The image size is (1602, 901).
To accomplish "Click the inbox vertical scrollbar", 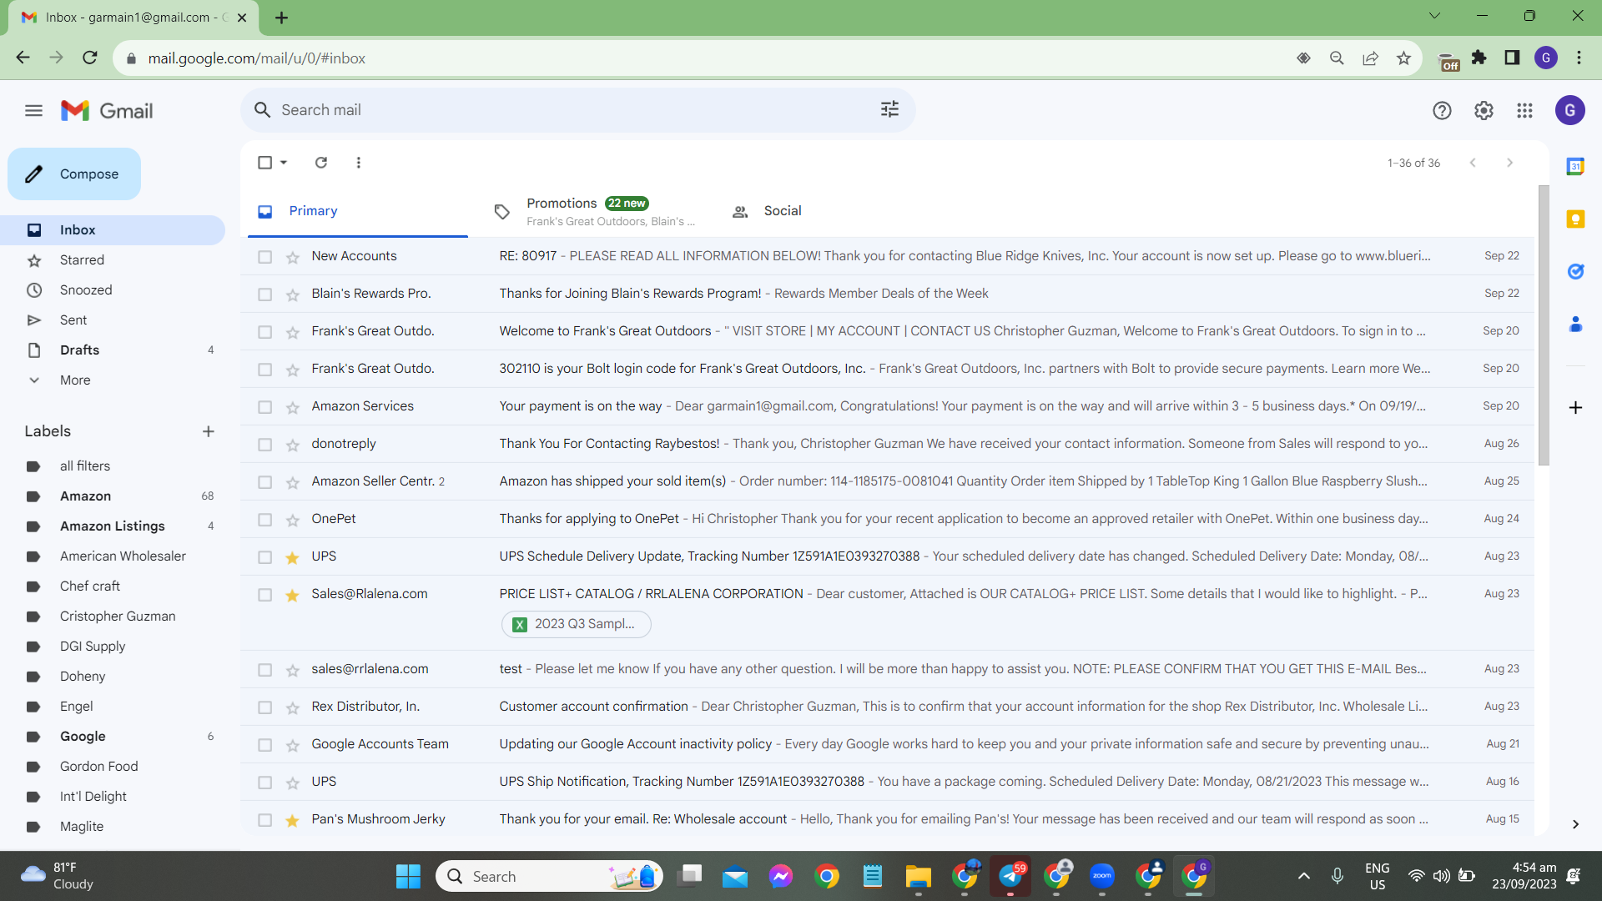I will tap(1544, 325).
